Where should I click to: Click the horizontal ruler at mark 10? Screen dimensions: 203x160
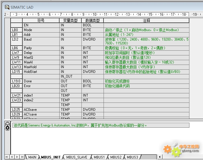click(94, 14)
